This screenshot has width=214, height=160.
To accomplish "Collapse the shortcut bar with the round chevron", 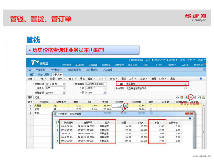I will tap(205, 69).
